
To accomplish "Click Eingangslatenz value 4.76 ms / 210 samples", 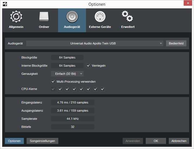I will pyautogui.click(x=73, y=102).
